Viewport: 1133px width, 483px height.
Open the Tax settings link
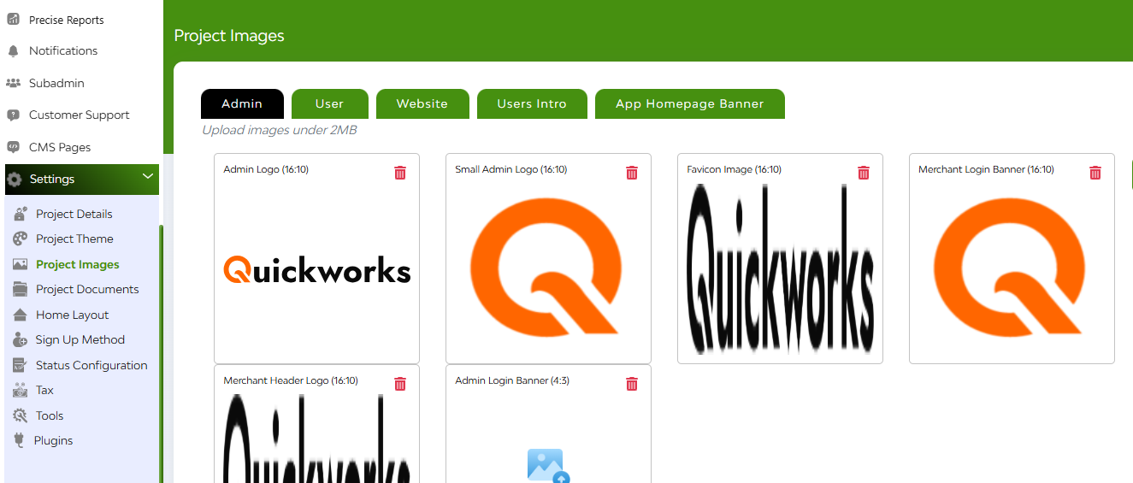pos(44,391)
